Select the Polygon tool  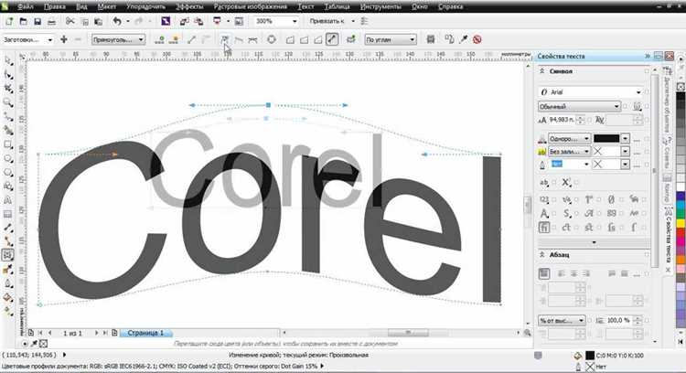click(8, 173)
